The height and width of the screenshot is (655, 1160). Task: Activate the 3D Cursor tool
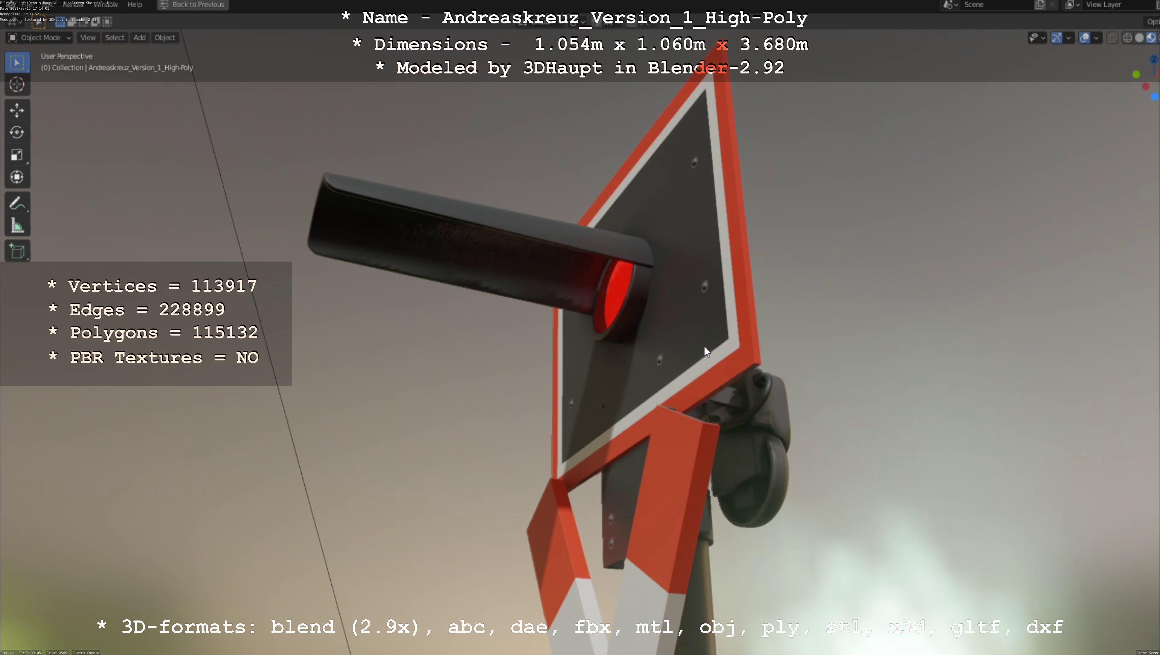click(17, 85)
